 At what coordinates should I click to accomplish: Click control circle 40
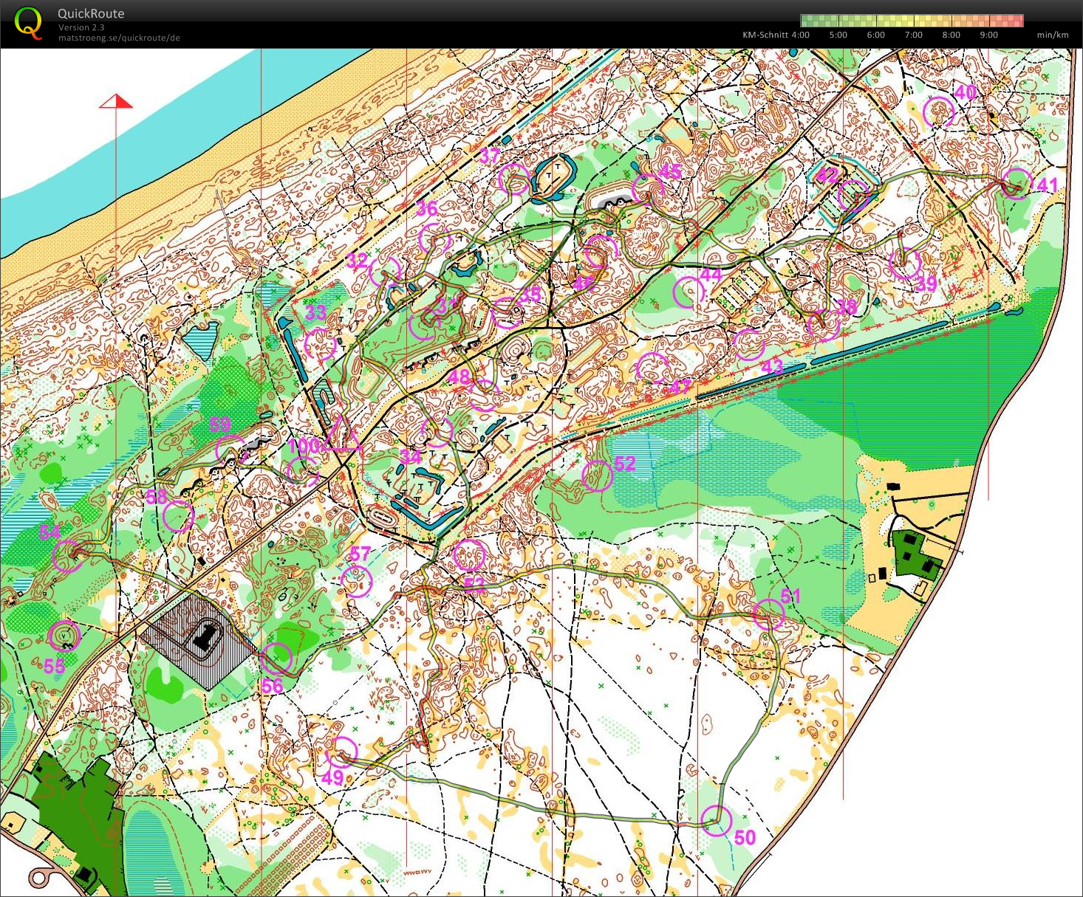[939, 112]
